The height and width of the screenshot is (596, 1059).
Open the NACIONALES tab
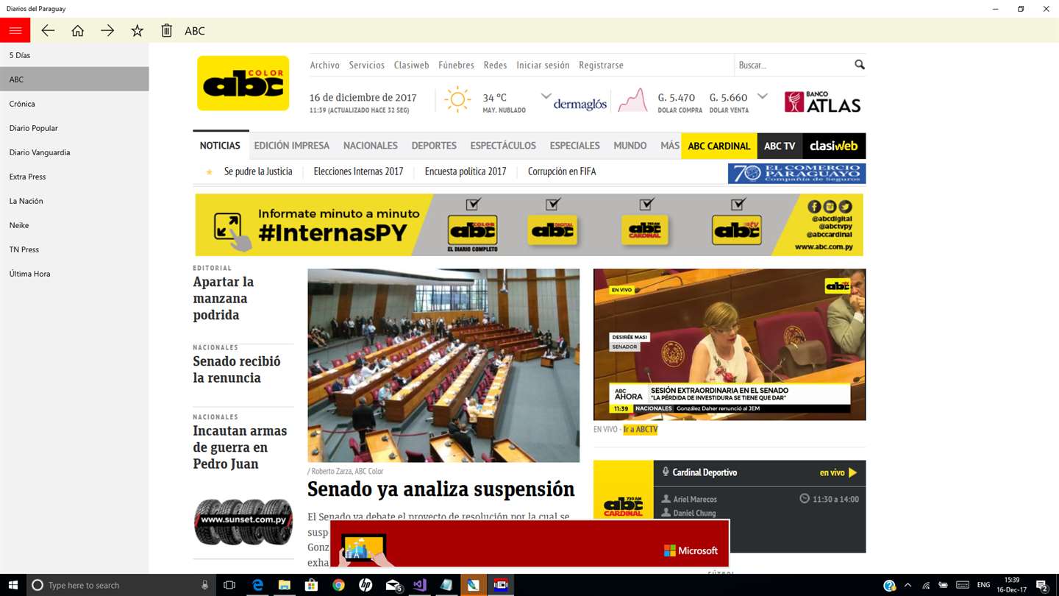click(x=371, y=146)
